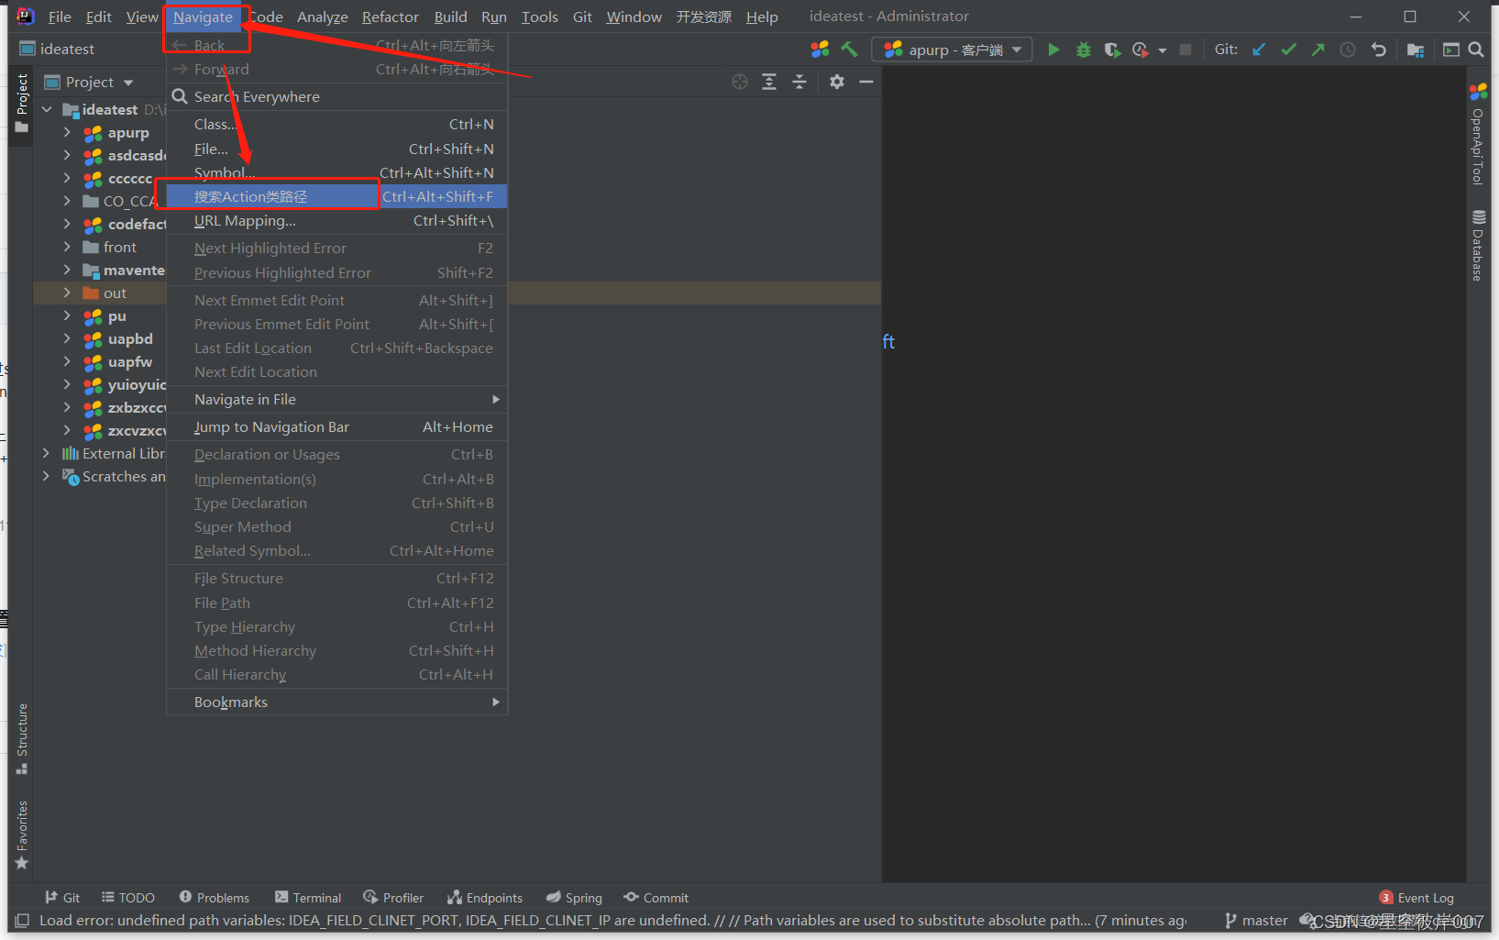Open the apurp run configuration dropdown

tap(953, 50)
